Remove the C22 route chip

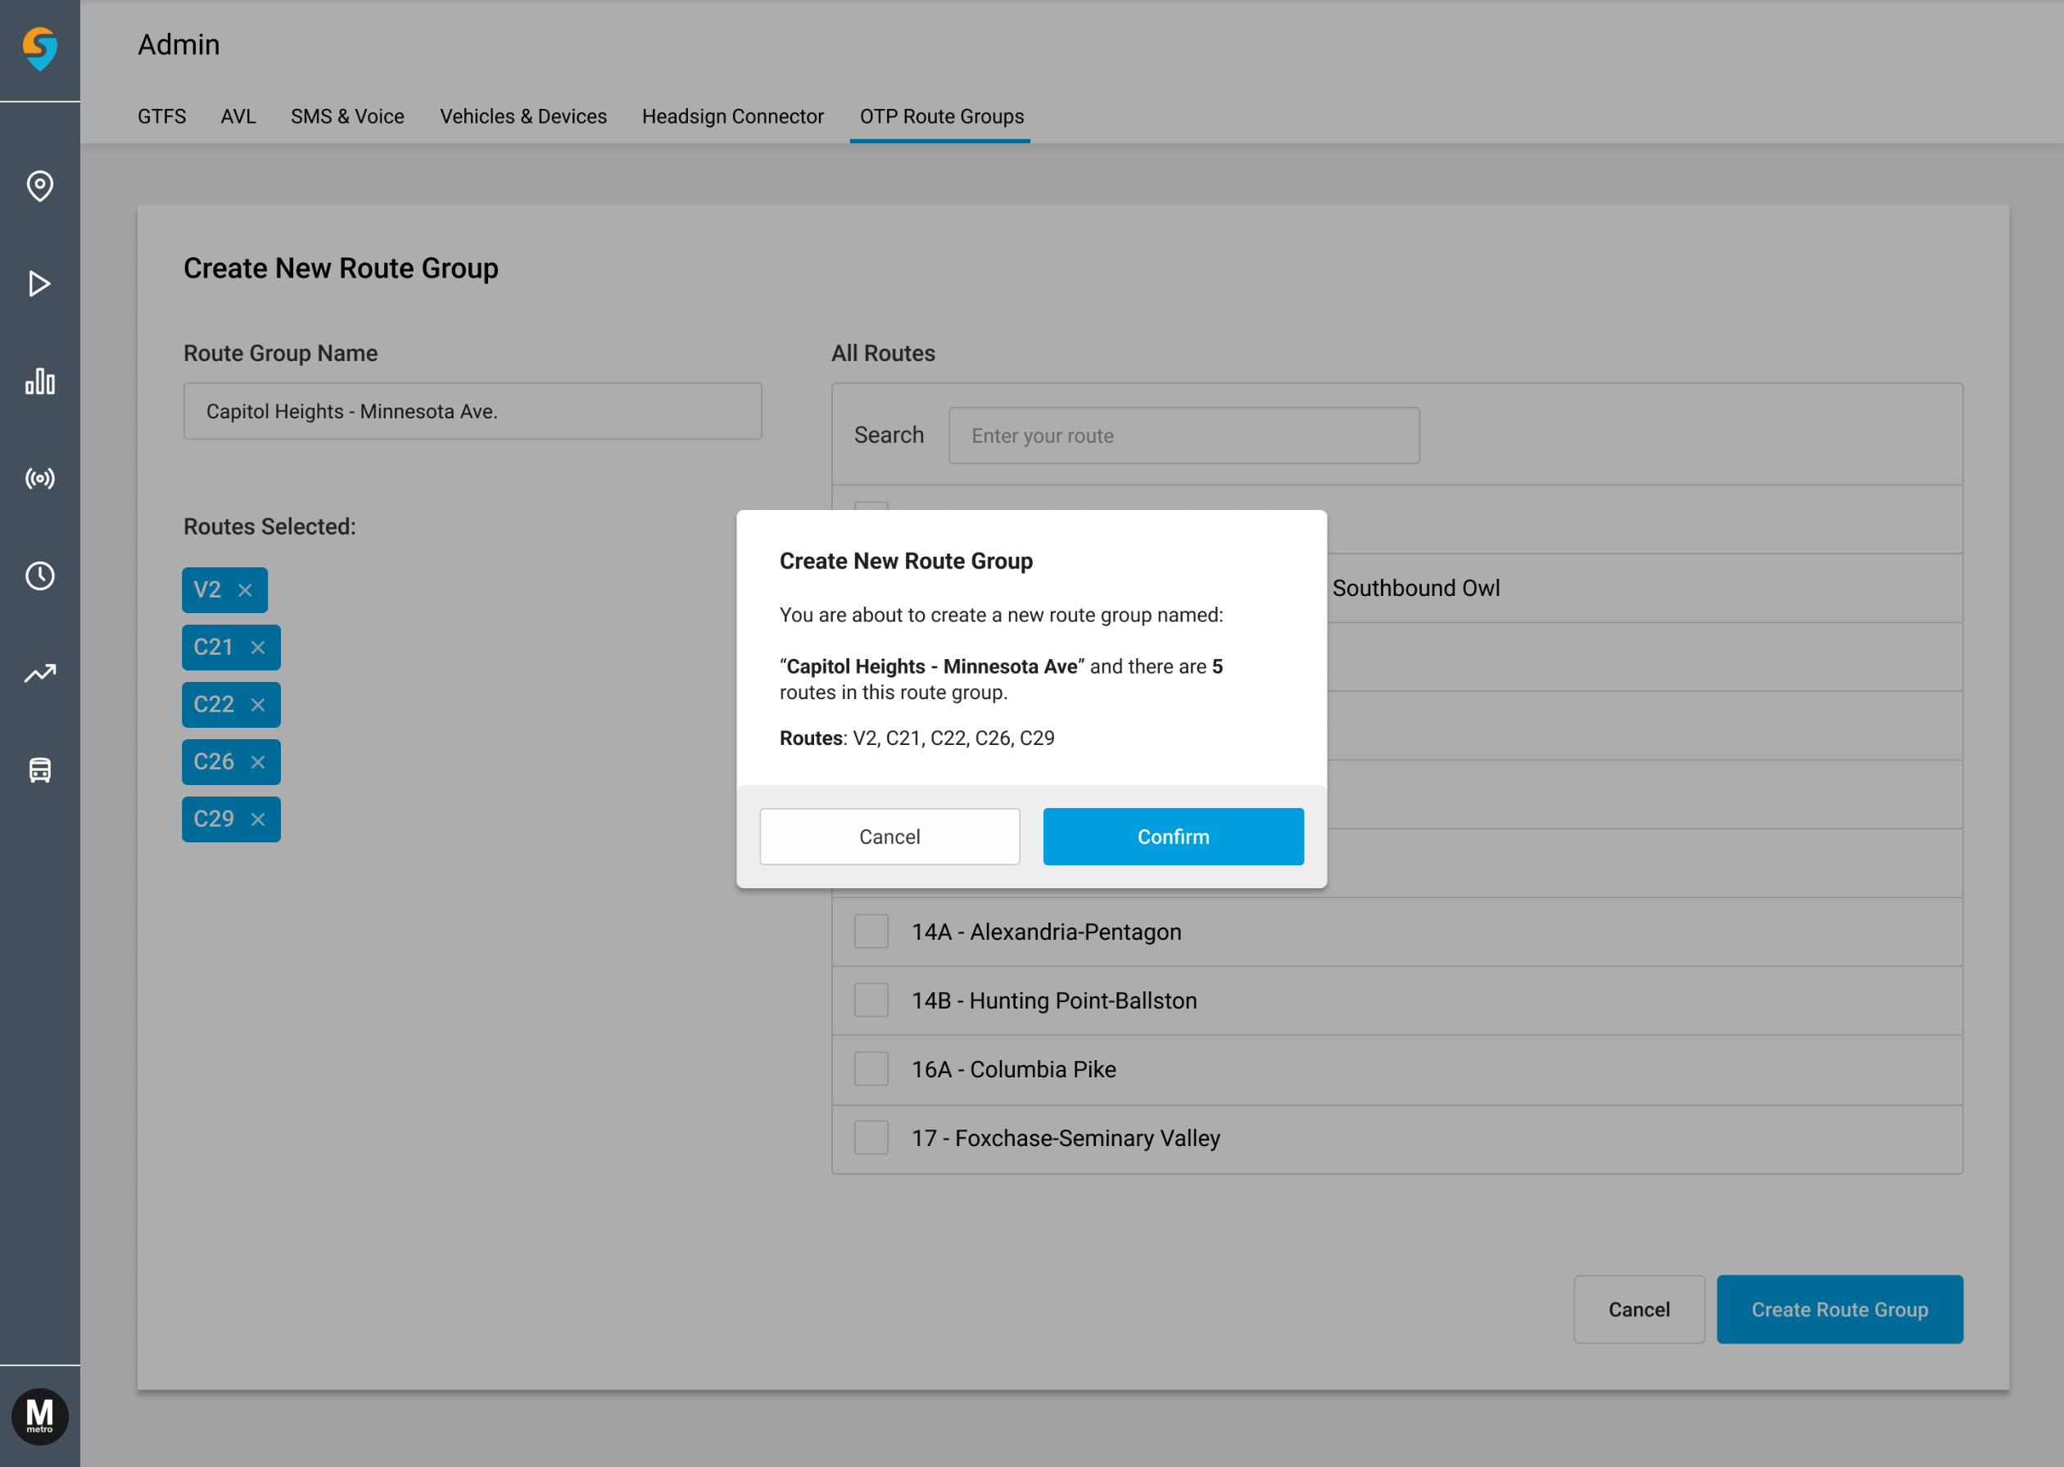[x=257, y=705]
